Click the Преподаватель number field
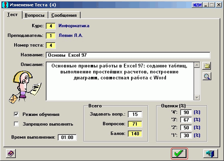Viewport: 224px width, 161px height. (51, 36)
